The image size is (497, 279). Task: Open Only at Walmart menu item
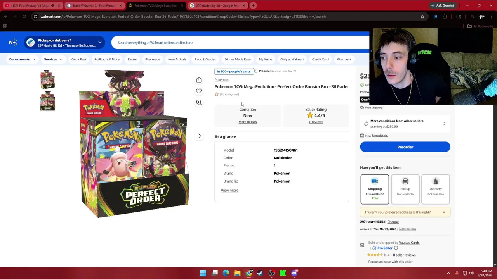(292, 59)
